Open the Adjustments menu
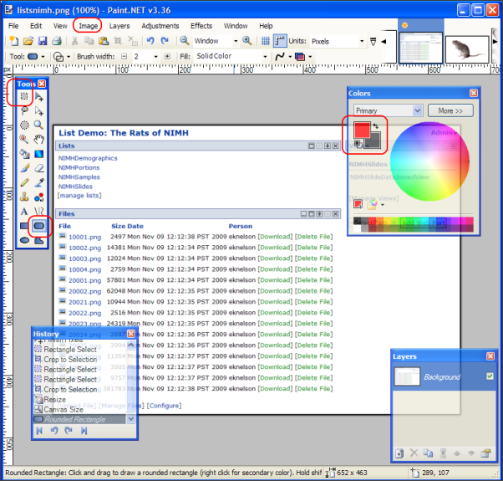Viewport: 503px width, 481px height. pyautogui.click(x=160, y=26)
